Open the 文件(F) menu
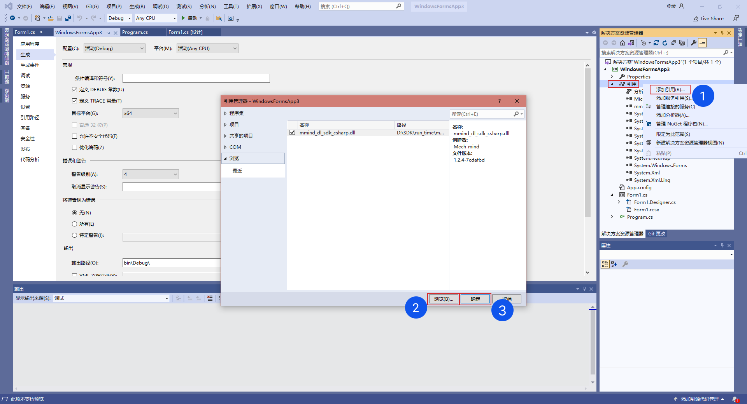747x404 pixels. click(24, 6)
